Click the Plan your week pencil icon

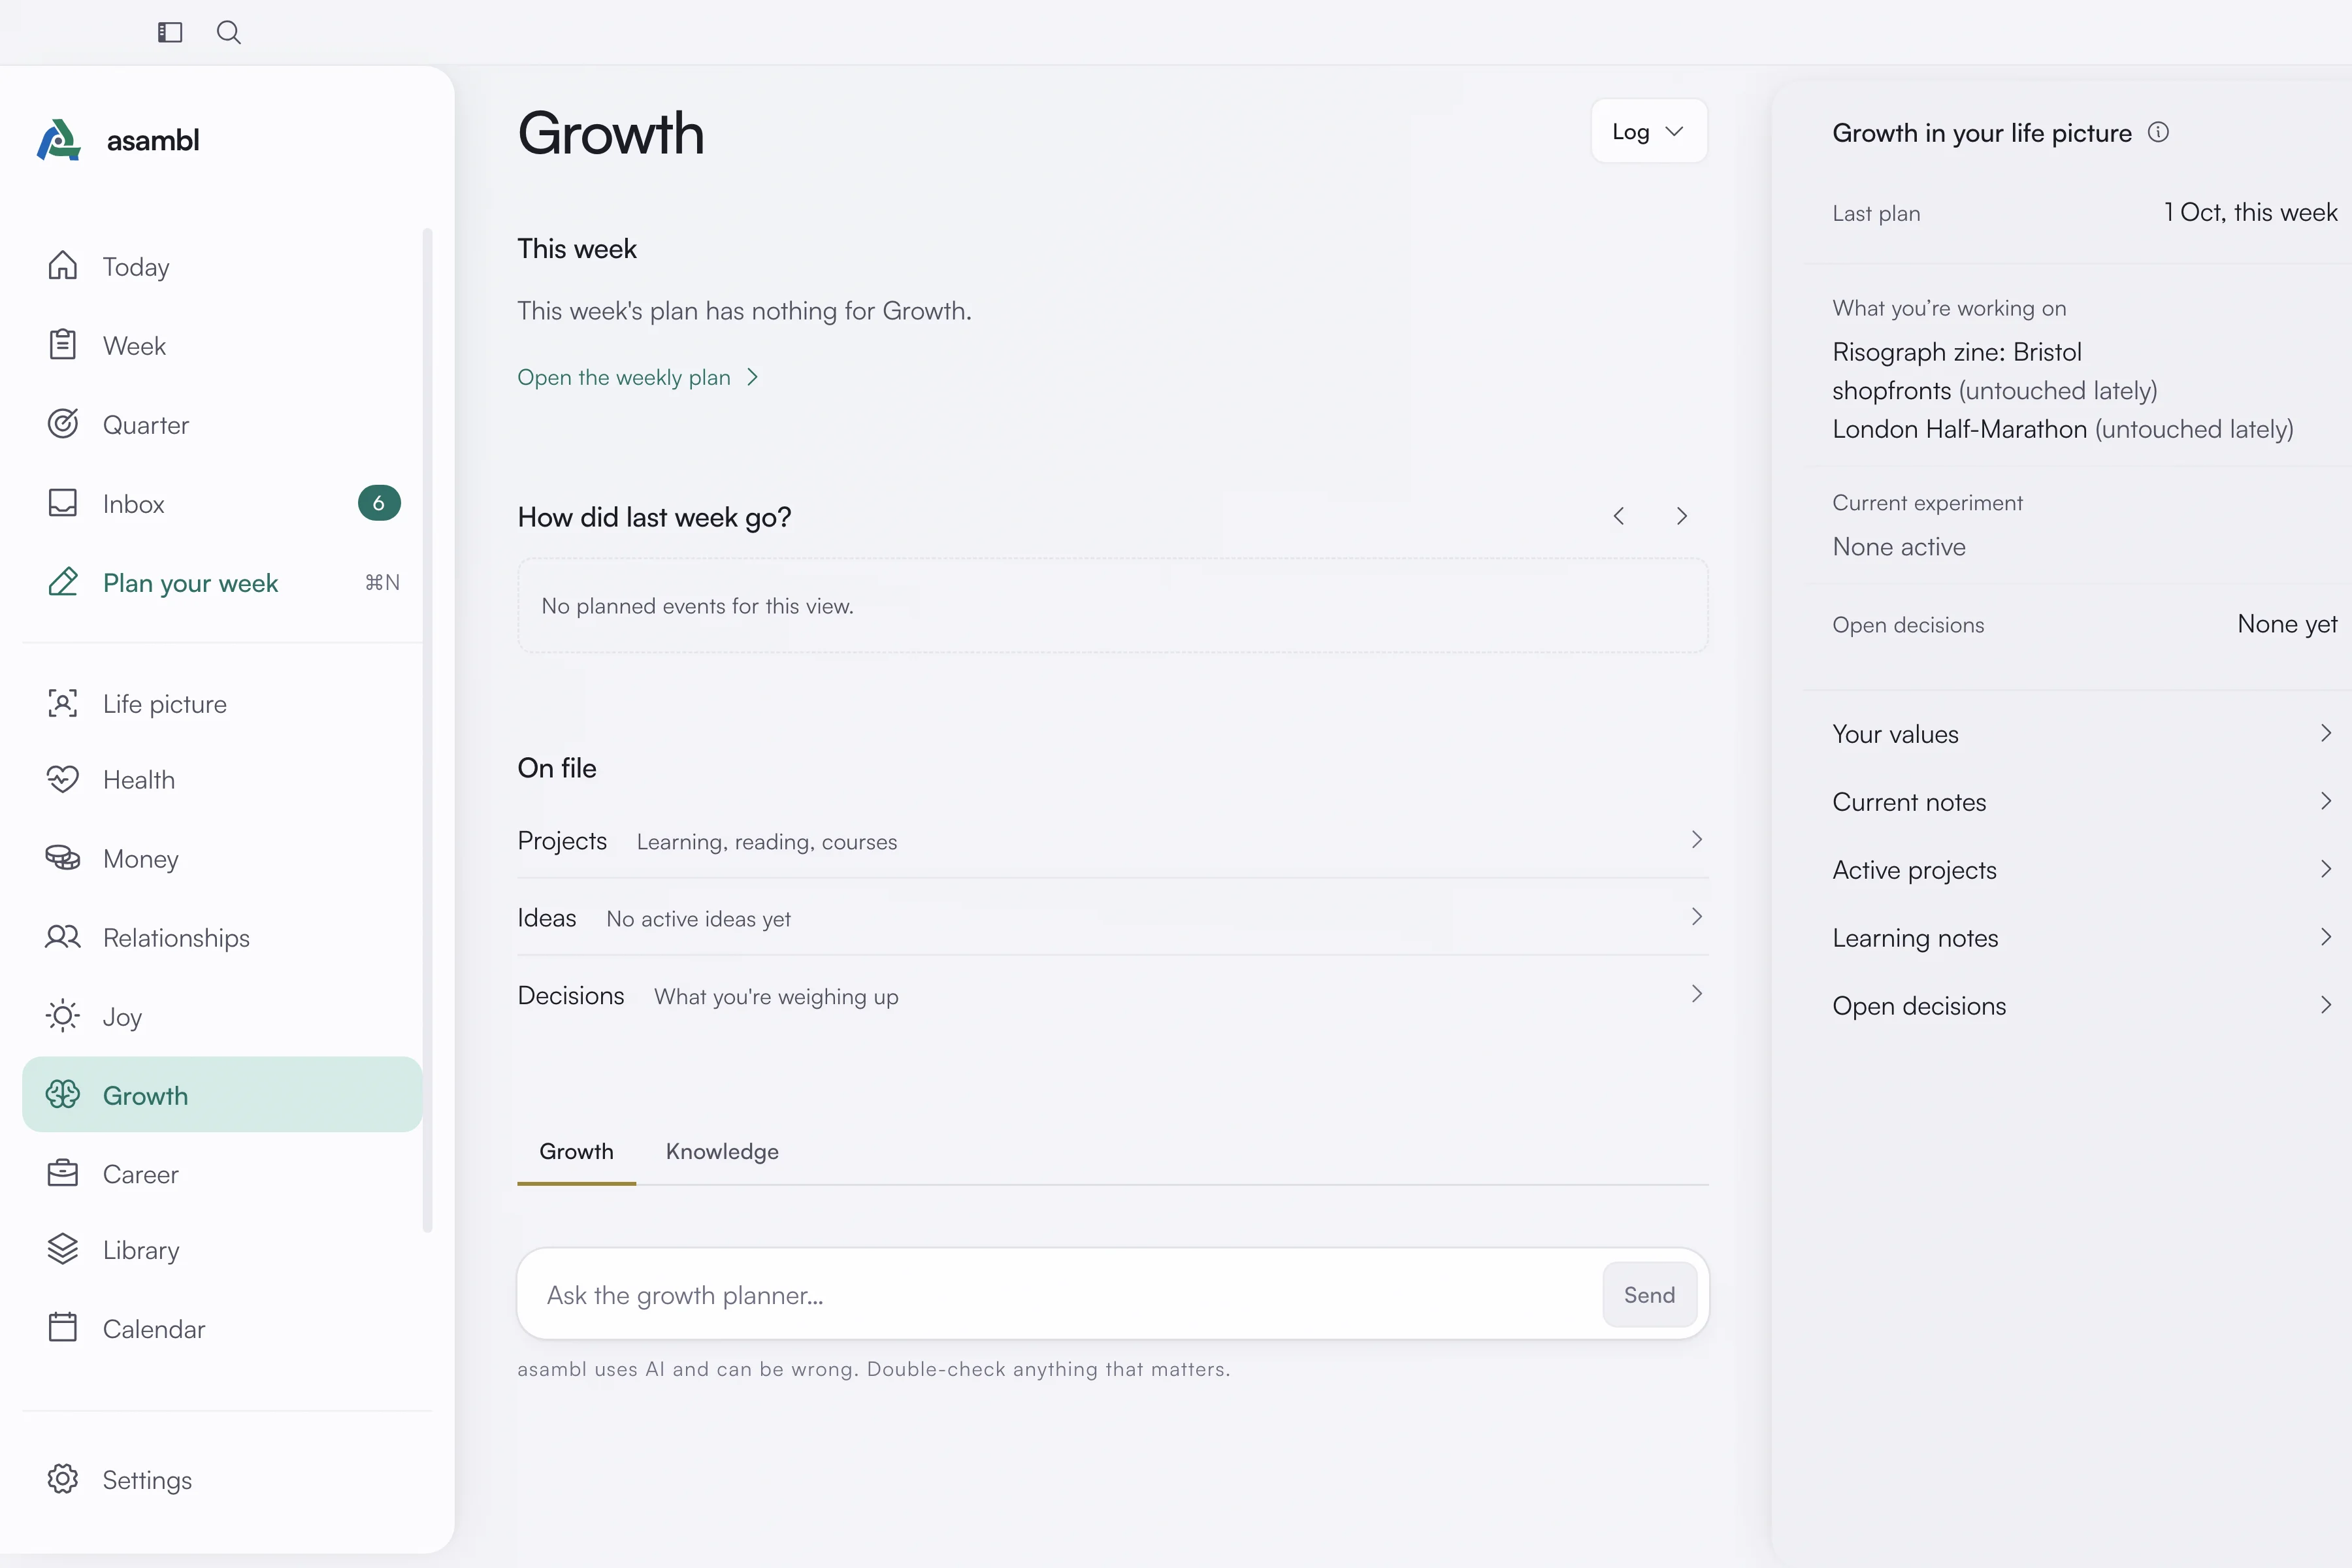(63, 582)
